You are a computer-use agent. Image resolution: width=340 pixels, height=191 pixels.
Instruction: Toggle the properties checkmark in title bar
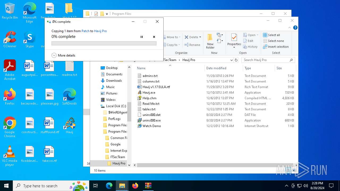96,14
